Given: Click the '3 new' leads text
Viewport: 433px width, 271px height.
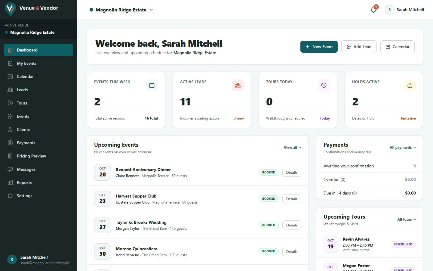Looking at the screenshot, I should [239, 118].
